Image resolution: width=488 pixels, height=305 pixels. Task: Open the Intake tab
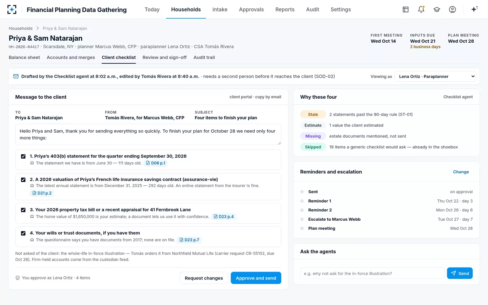coord(220,9)
